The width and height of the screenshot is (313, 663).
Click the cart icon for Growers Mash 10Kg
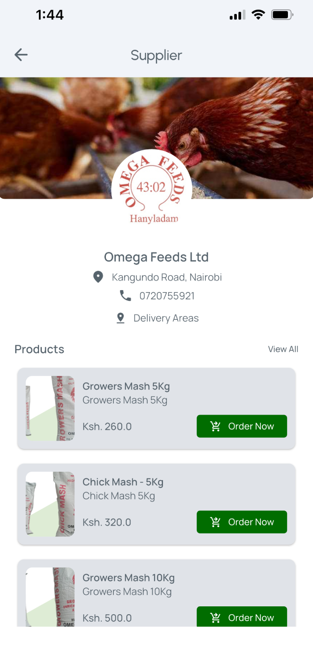(x=215, y=617)
